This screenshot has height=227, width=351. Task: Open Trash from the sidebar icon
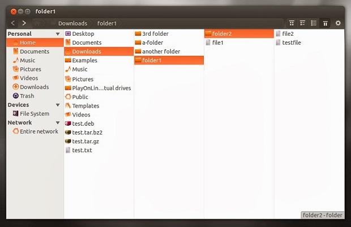tap(16, 96)
